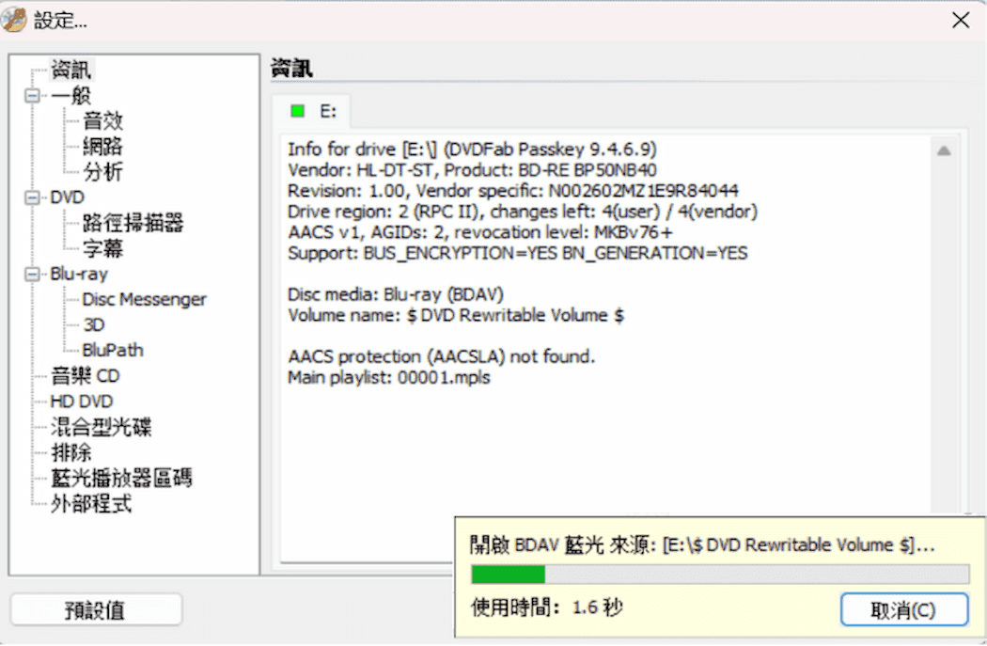
Task: Click the 'Volume name' info line
Action: pyautogui.click(x=456, y=315)
